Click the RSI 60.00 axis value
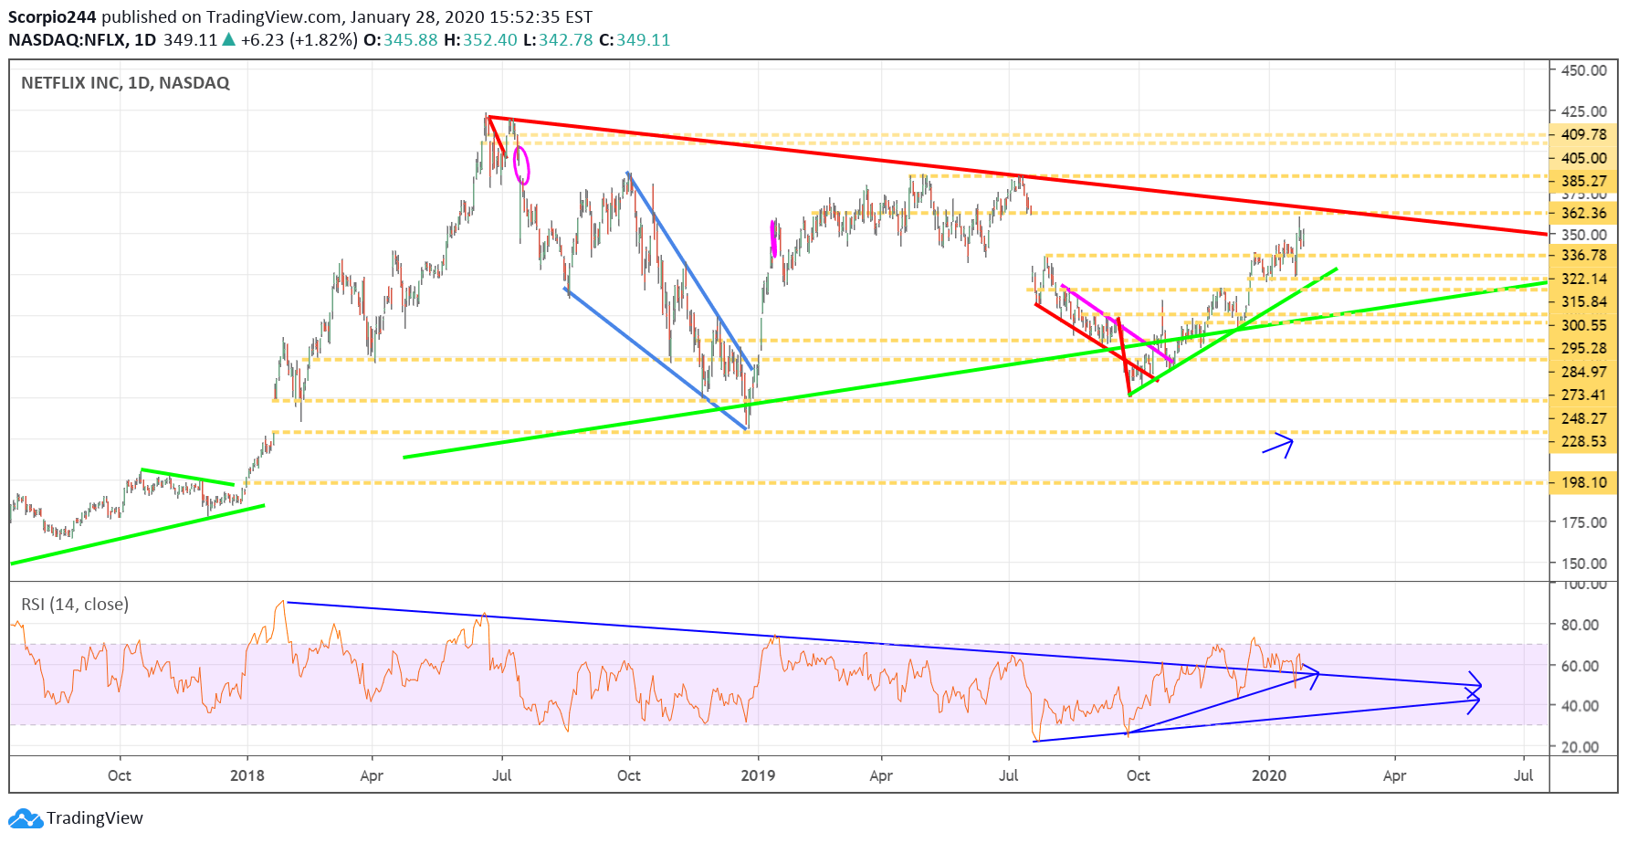The width and height of the screenshot is (1627, 843). tap(1580, 666)
